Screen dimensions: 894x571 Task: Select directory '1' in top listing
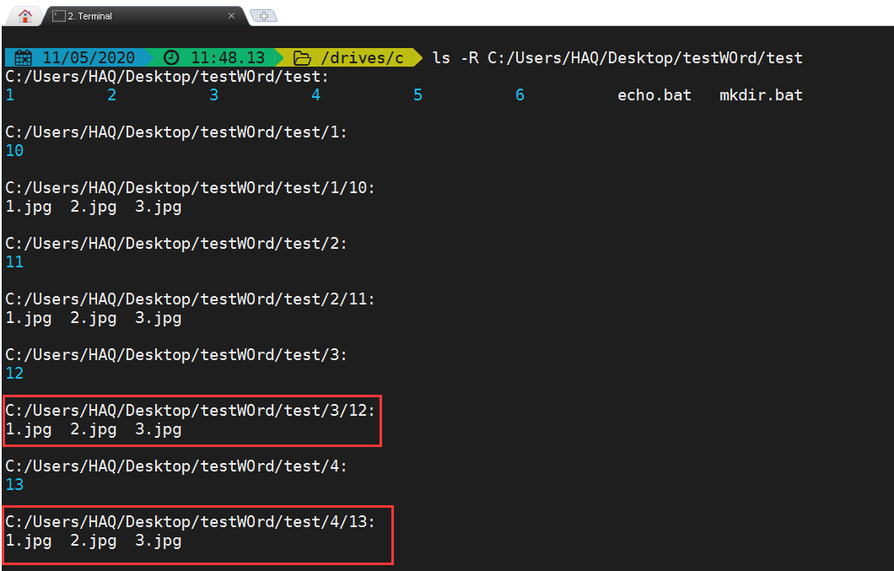click(x=9, y=94)
